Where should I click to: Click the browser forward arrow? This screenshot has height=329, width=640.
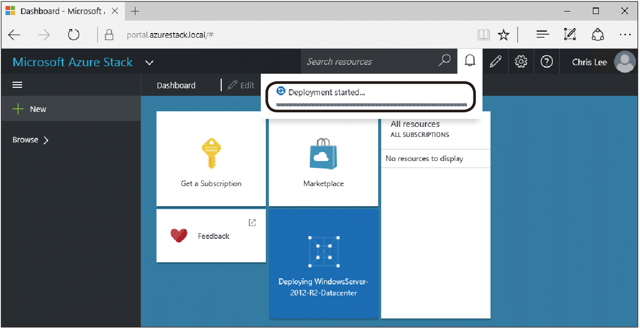(x=44, y=35)
